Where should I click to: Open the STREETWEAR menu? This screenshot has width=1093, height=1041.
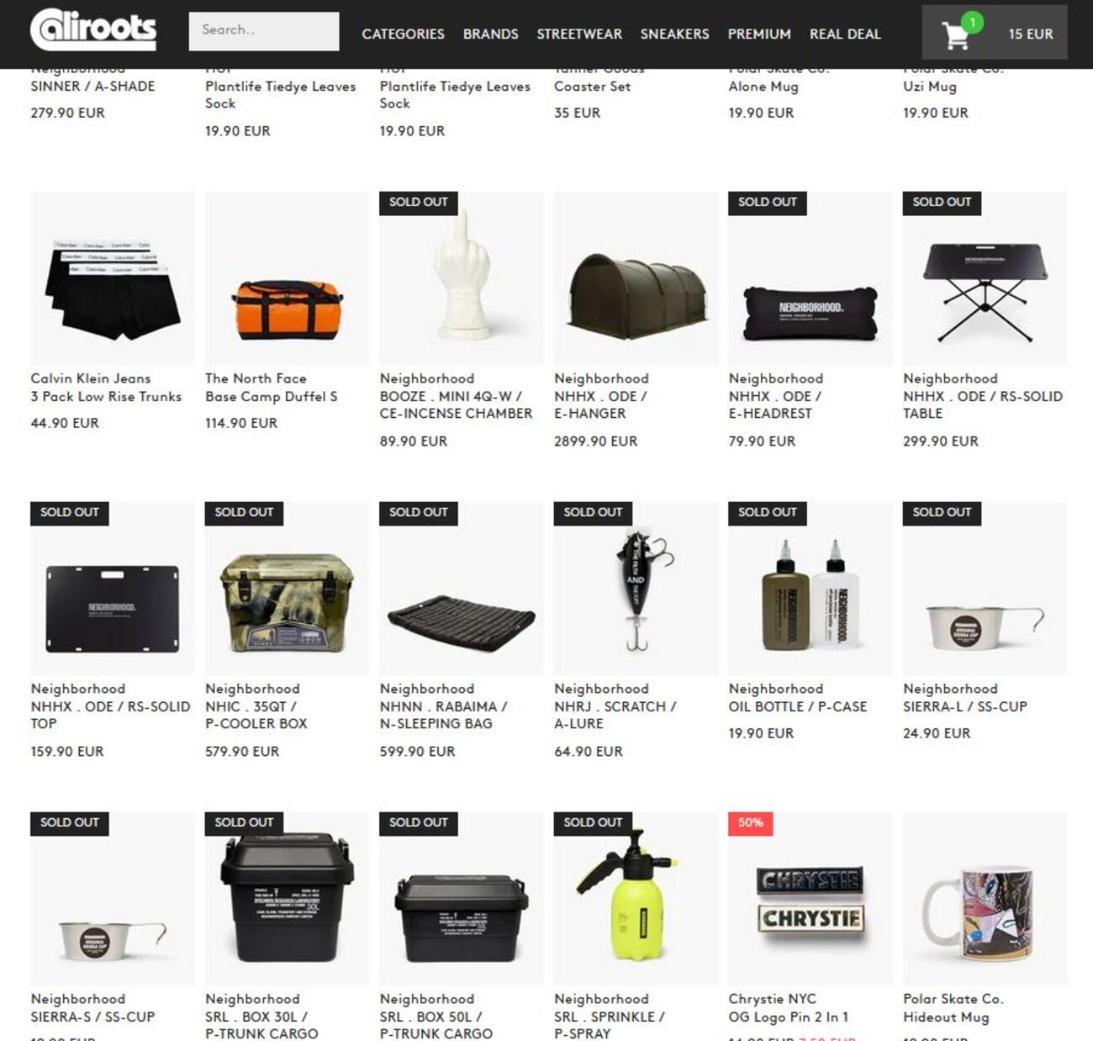pyautogui.click(x=579, y=34)
